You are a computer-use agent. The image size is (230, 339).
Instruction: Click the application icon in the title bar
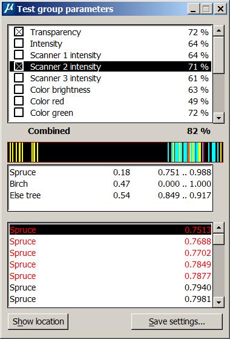click(8, 8)
